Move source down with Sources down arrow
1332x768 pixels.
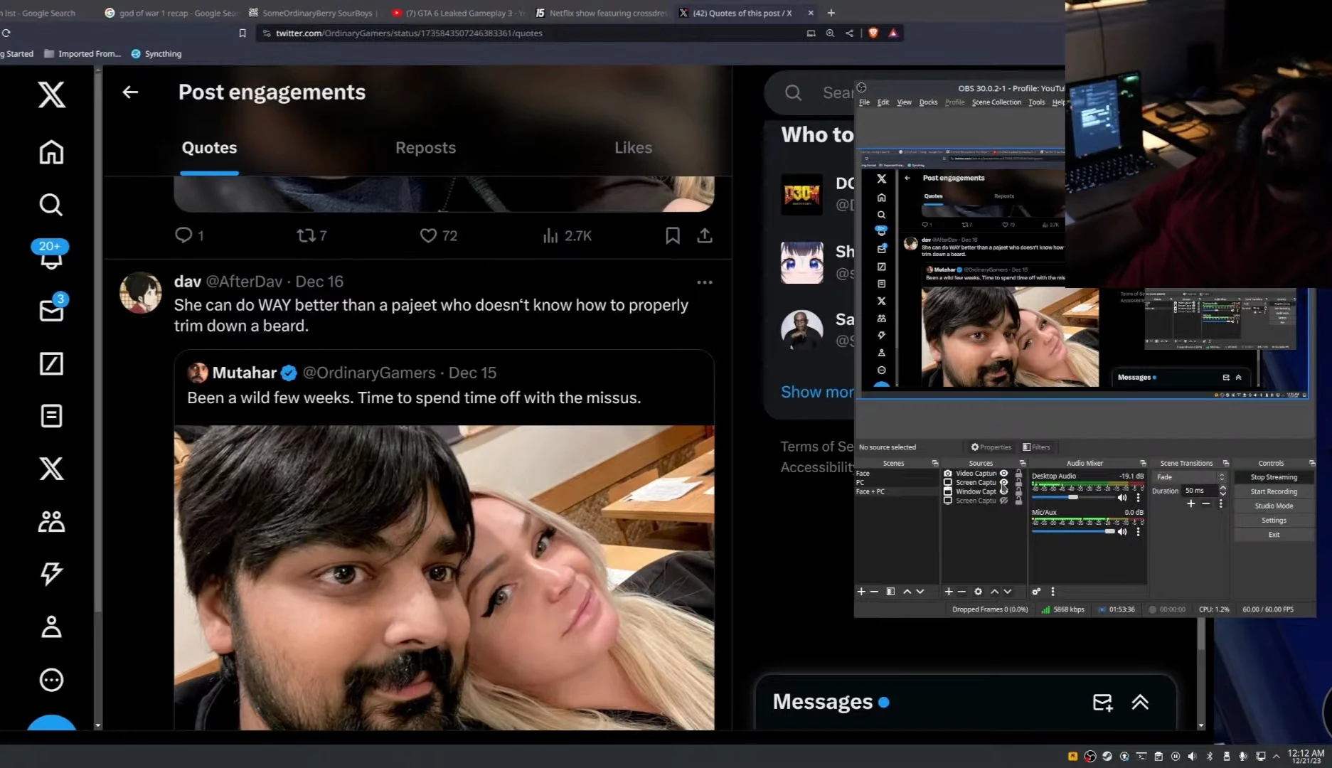pyautogui.click(x=1008, y=592)
